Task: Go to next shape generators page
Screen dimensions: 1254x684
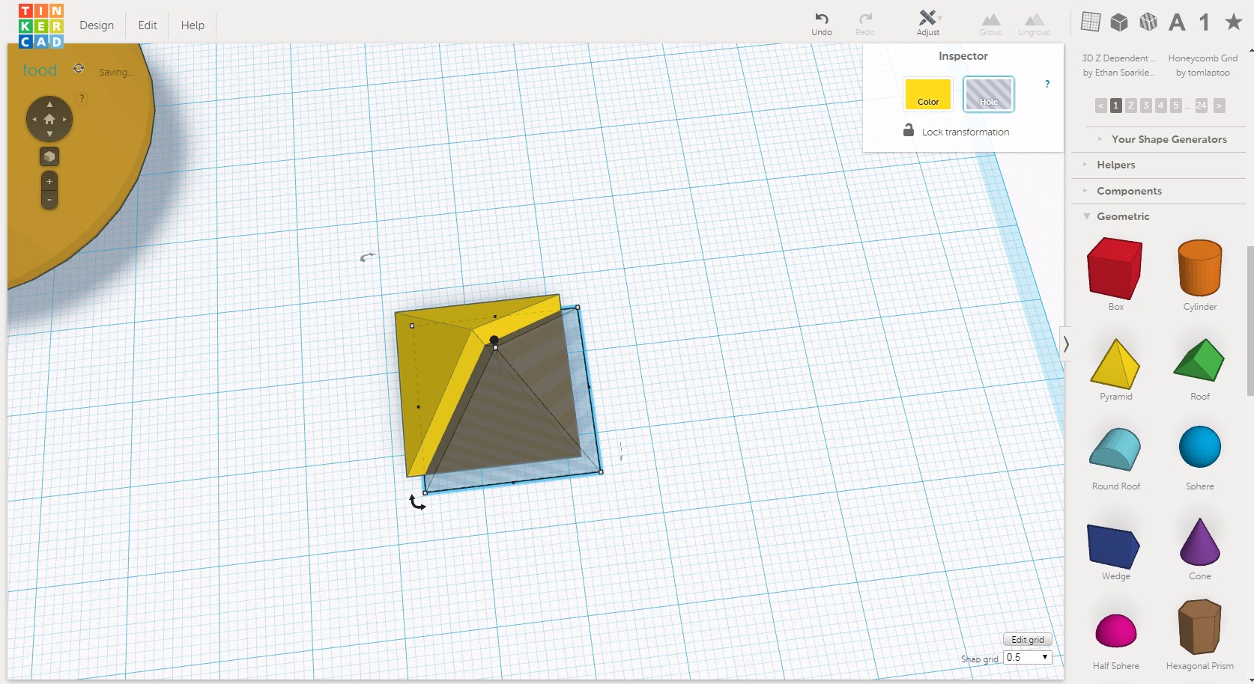Action: tap(1220, 106)
